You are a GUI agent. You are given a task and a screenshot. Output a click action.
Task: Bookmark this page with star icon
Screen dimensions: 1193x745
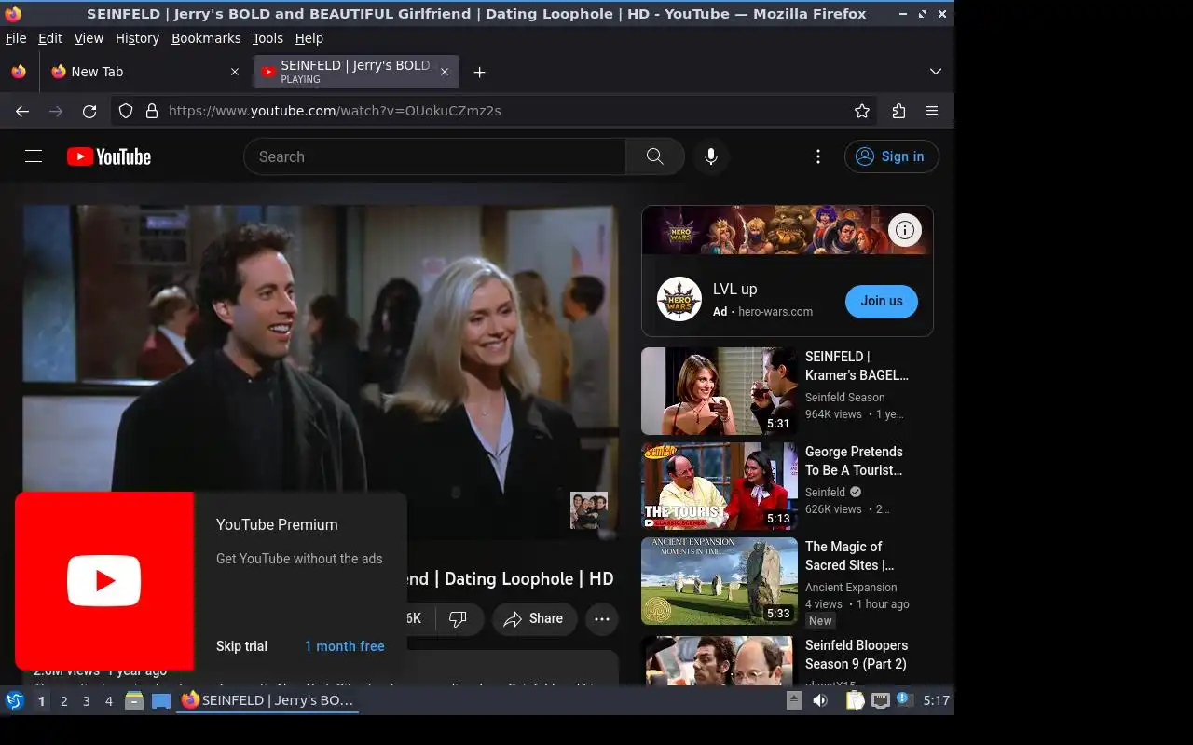click(x=862, y=111)
